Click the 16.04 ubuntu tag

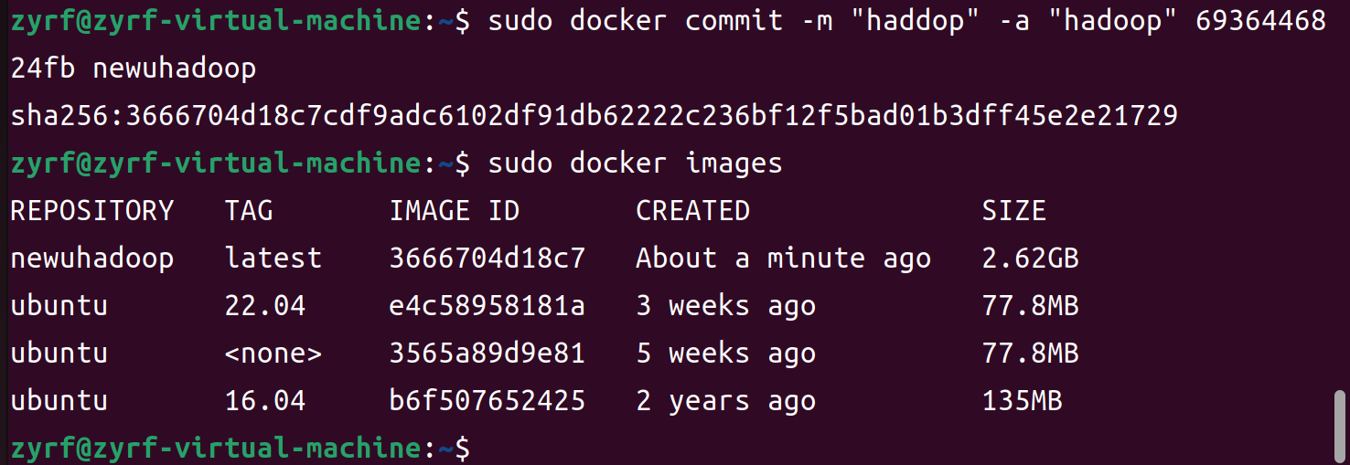265,401
